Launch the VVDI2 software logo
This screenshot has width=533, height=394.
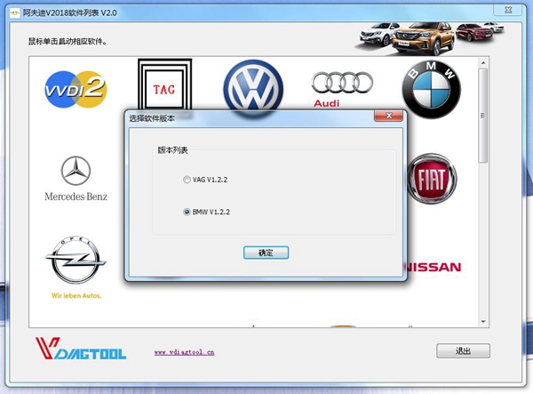pyautogui.click(x=76, y=89)
